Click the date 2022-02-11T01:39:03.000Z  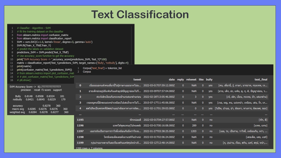pyautogui.click(x=159, y=108)
